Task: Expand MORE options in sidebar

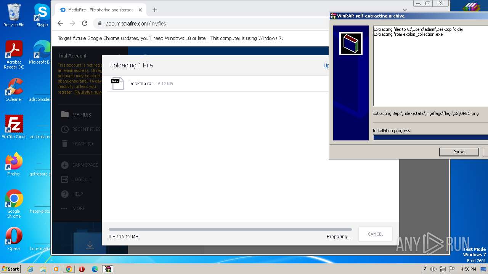Action: tap(74, 208)
